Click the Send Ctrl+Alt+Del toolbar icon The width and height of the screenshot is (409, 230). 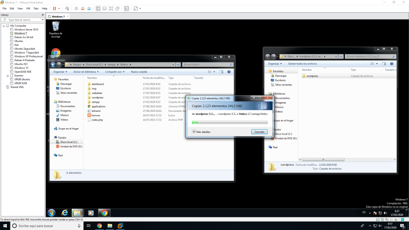pyautogui.click(x=67, y=8)
